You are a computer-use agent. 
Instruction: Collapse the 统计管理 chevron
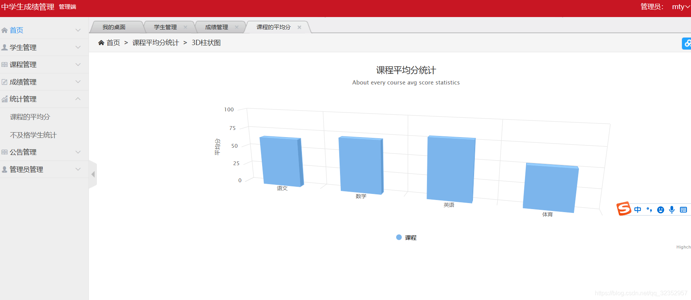pyautogui.click(x=78, y=99)
